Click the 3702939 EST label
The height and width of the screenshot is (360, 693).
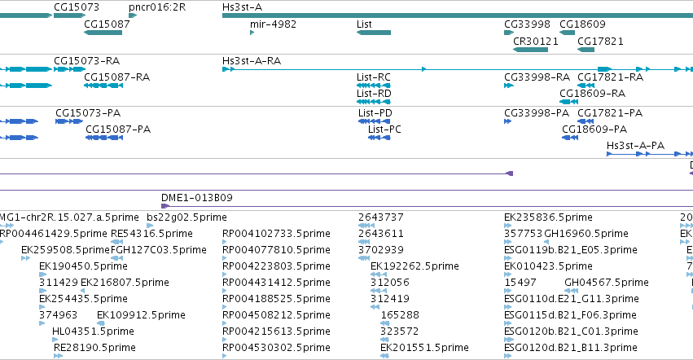381,250
